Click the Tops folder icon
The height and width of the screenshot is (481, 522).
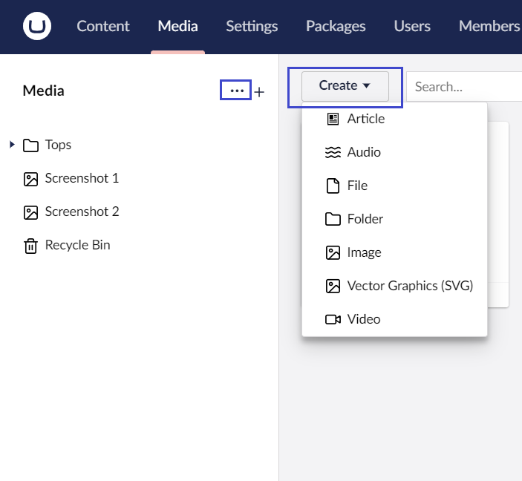click(x=30, y=145)
